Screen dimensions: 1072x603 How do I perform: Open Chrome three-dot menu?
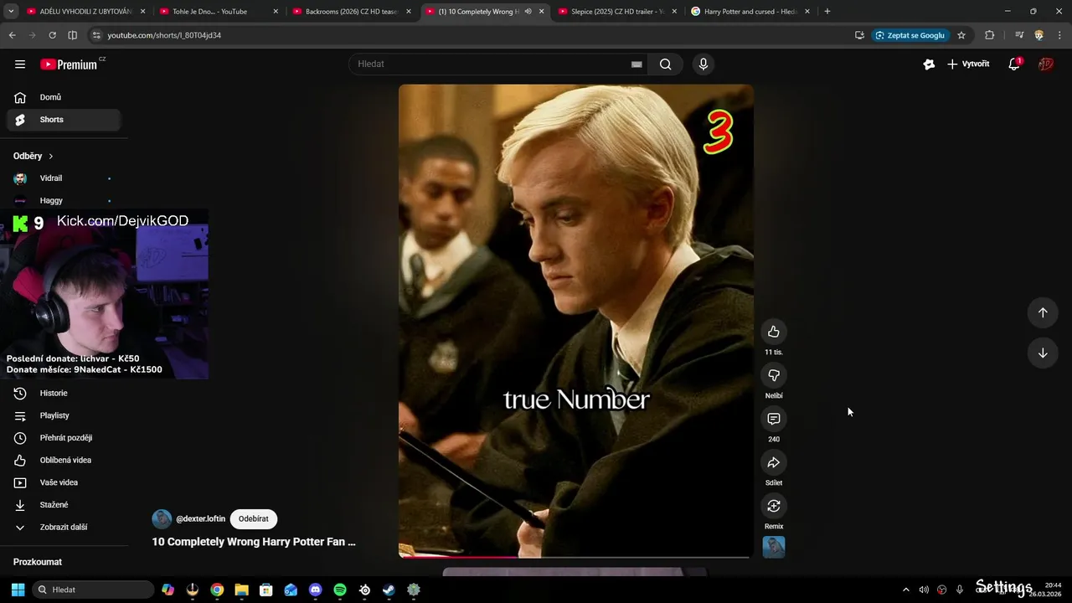[x=1059, y=35]
